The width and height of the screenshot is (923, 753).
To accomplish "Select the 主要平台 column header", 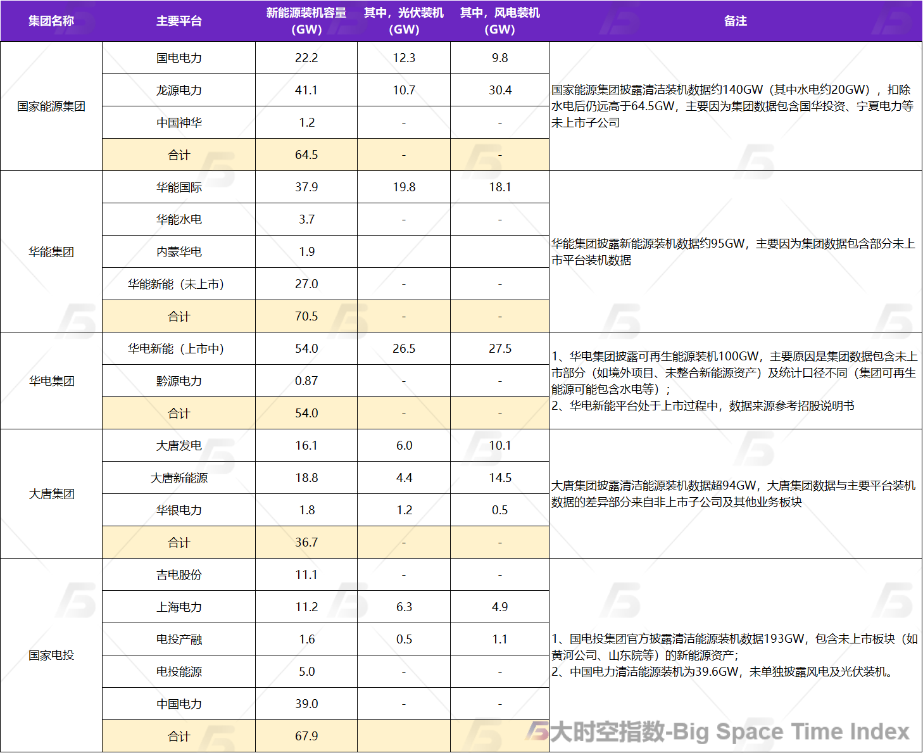I will (179, 21).
